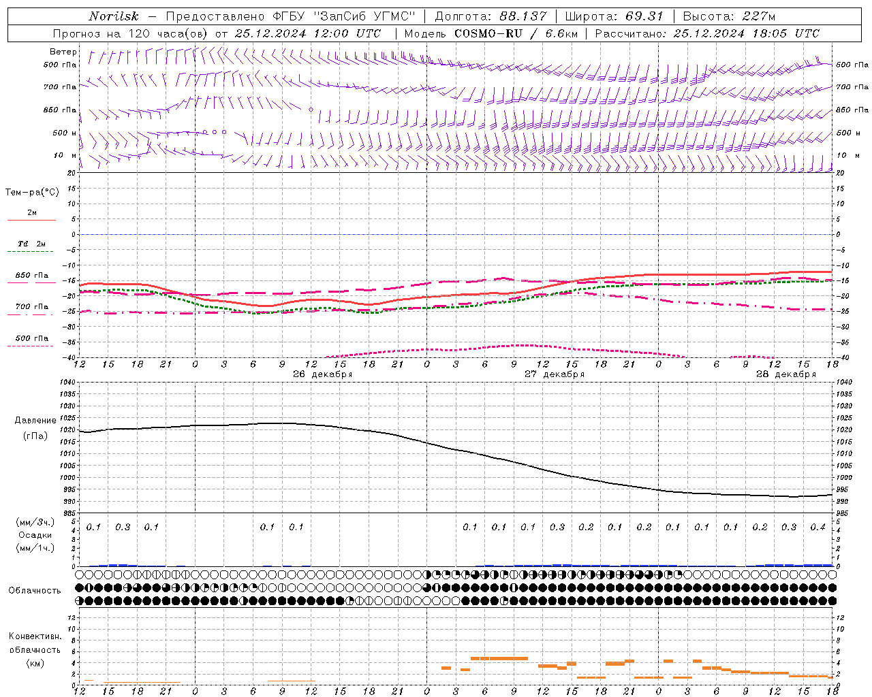Select the text "Предоставлено ФГБУ ЗапСиб УГМС"

291,16
